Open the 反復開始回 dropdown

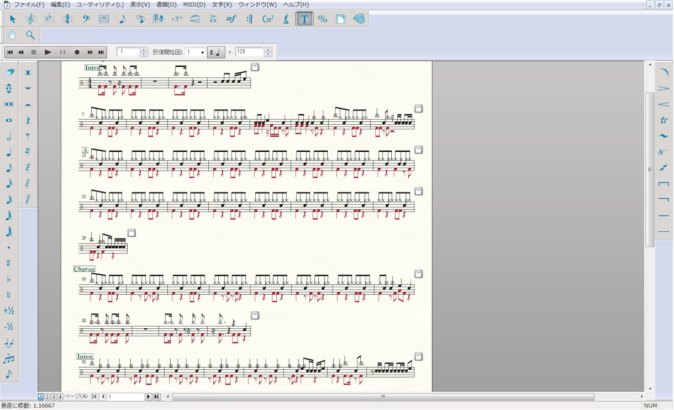196,52
